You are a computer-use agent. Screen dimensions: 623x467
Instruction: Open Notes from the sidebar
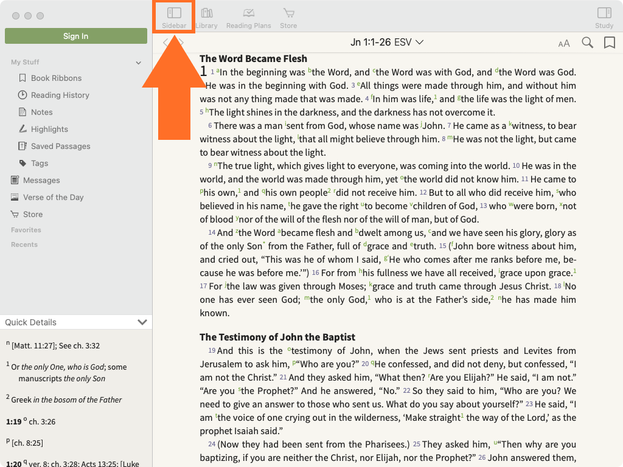[x=41, y=112]
